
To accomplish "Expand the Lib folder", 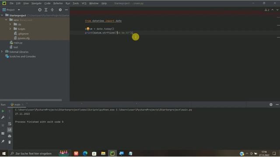I will coord(10,24).
